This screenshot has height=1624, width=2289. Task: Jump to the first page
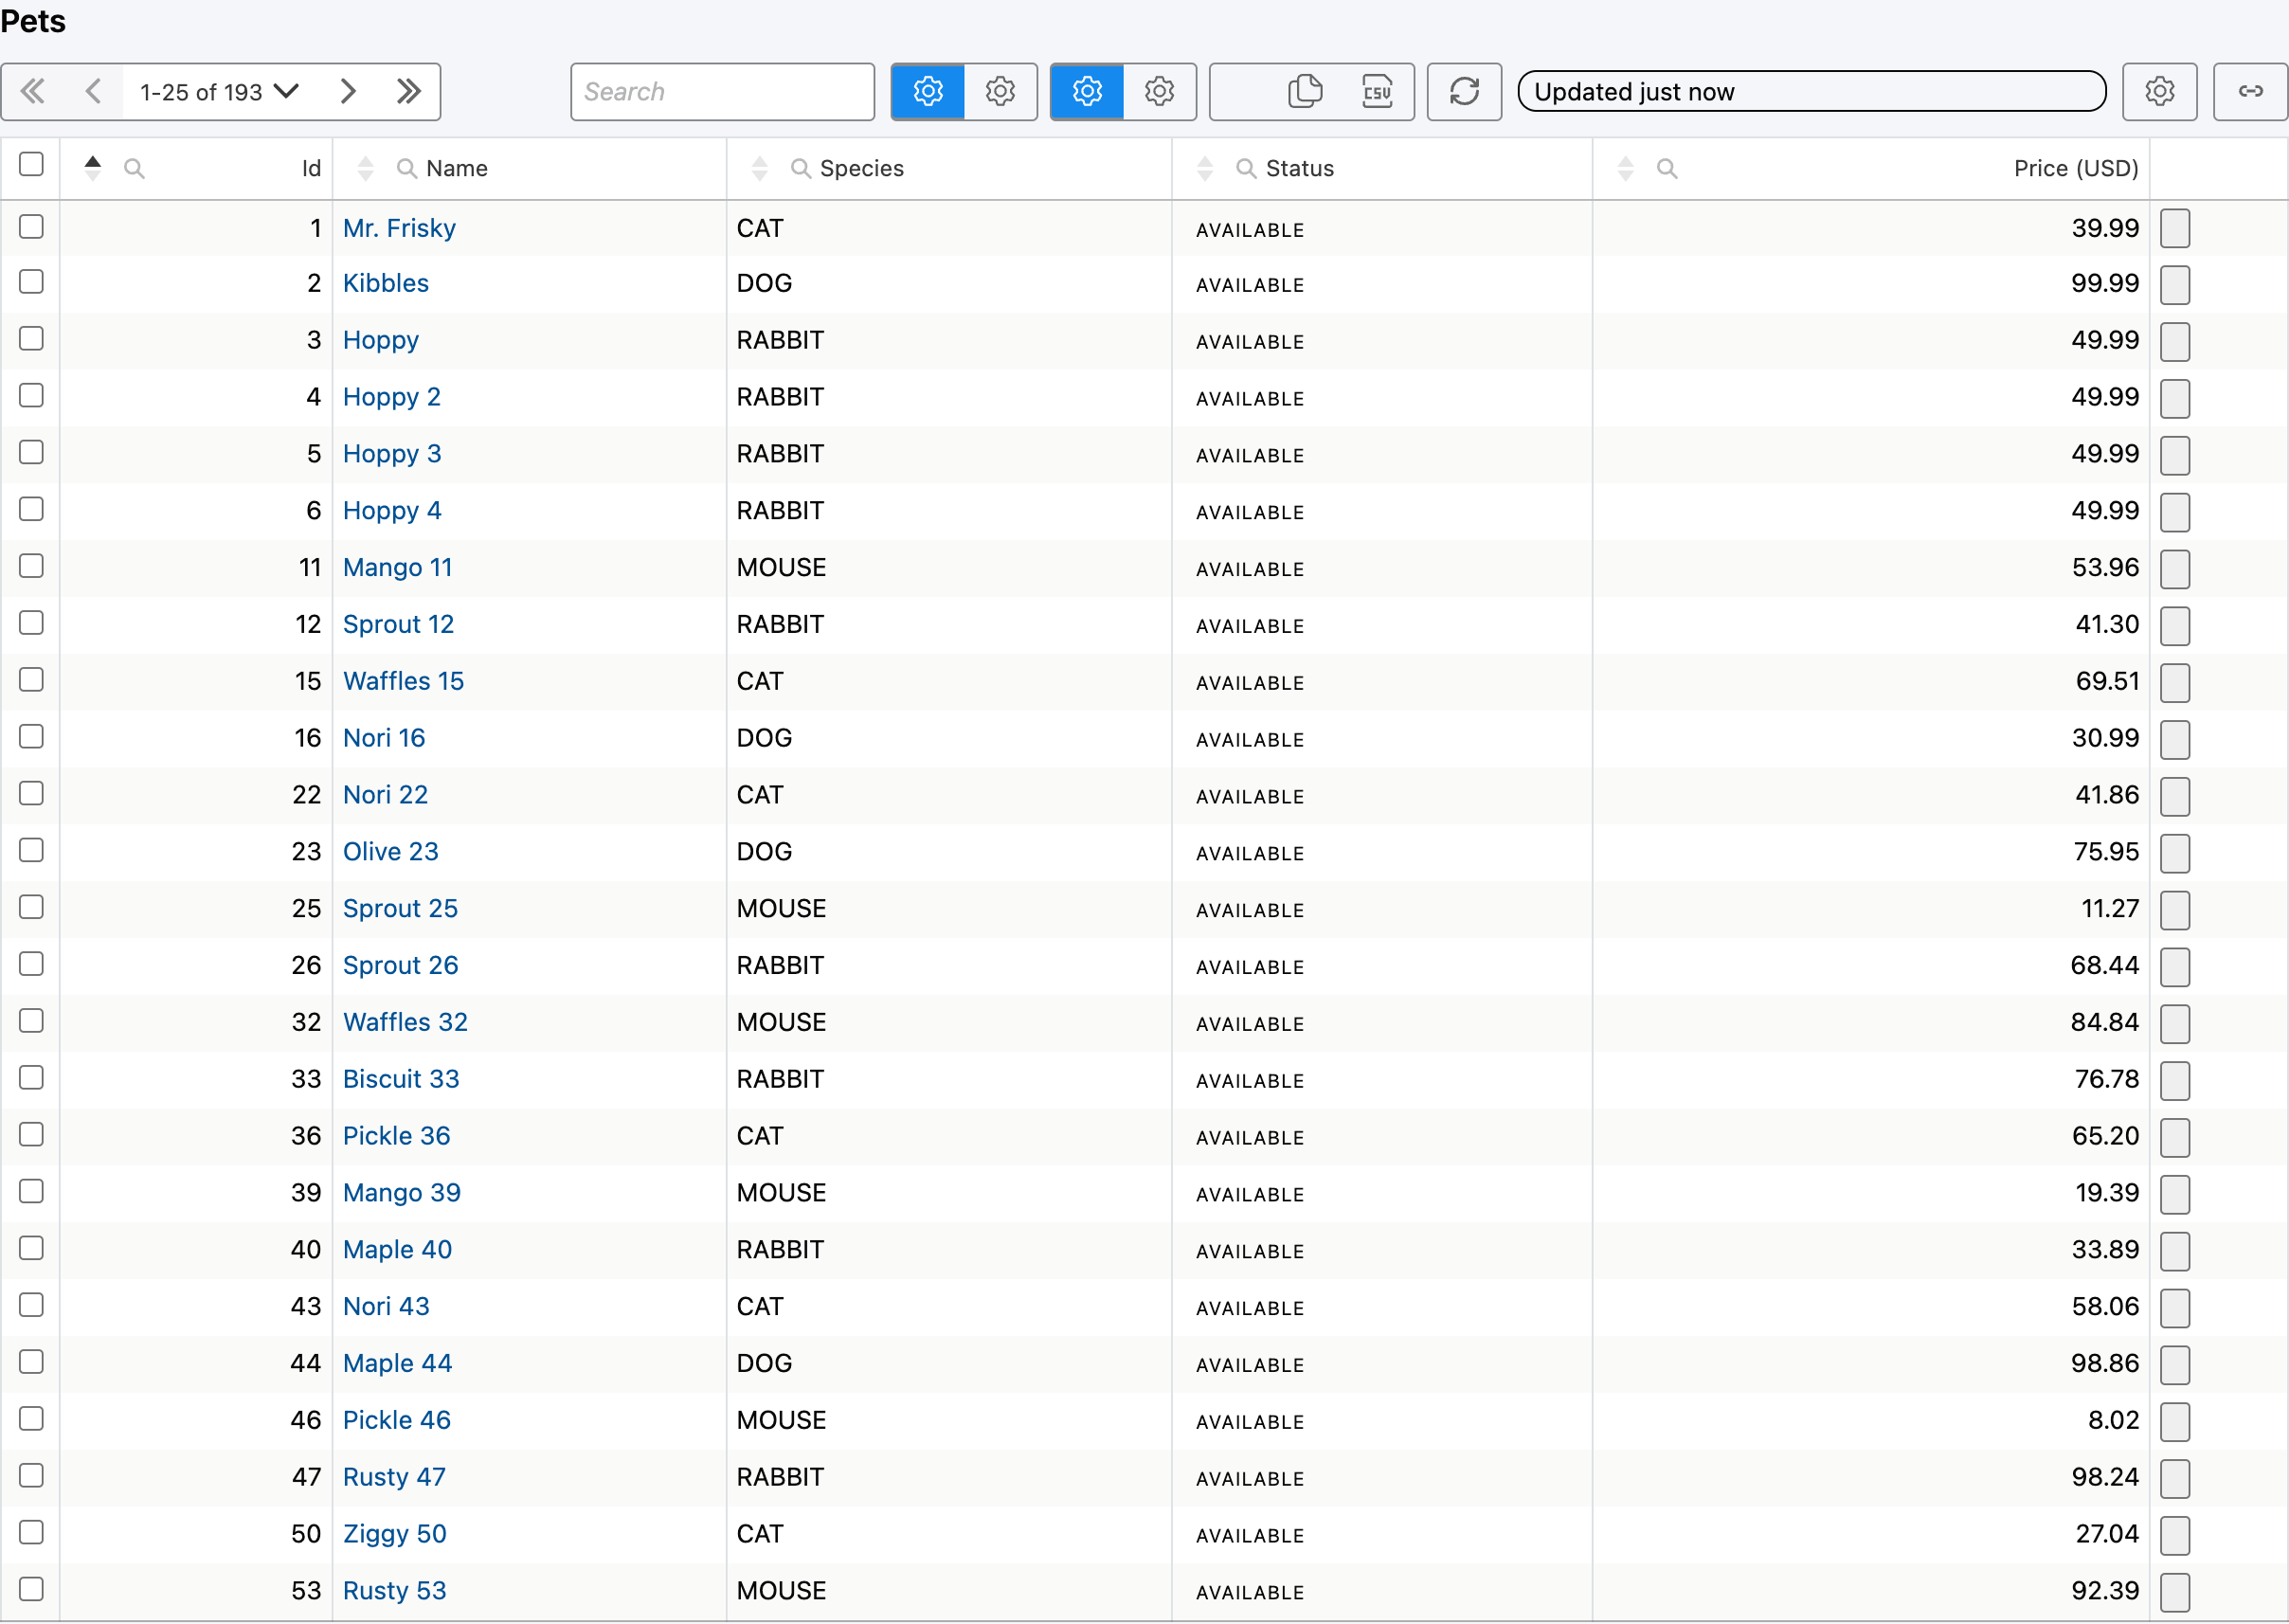(x=33, y=92)
